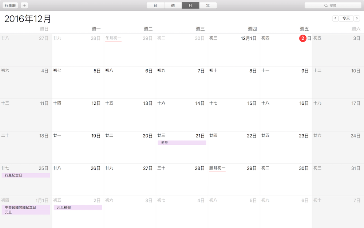The height and width of the screenshot is (228, 364).
Task: Select the 冬至 event on the 21st
Action: [x=182, y=143]
